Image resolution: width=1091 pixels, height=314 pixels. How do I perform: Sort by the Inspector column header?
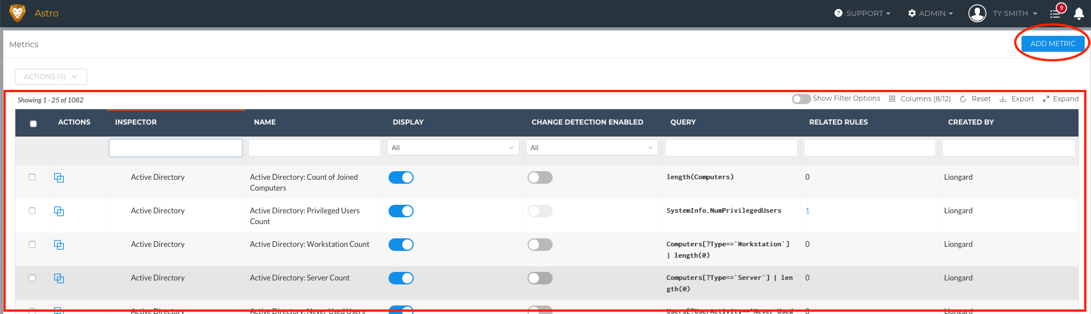click(136, 122)
